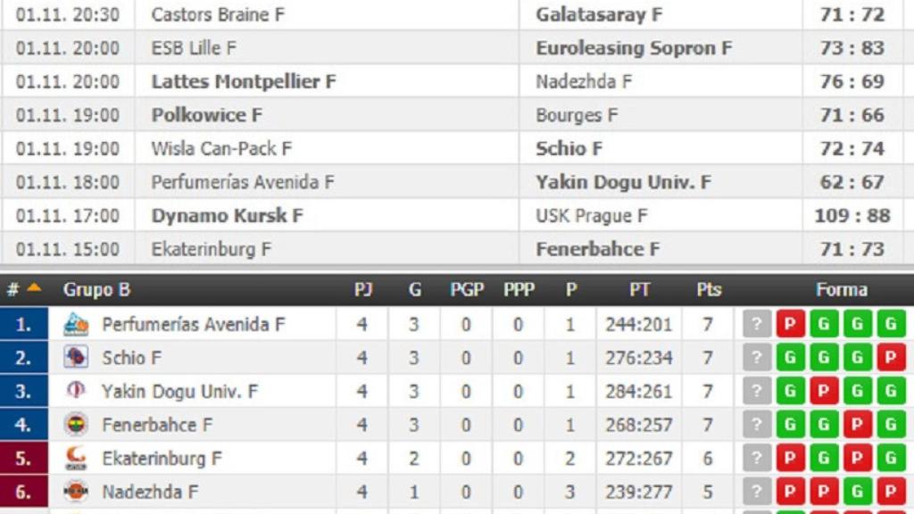This screenshot has width=914, height=514.
Task: Click the Forma column header
Action: coord(842,289)
